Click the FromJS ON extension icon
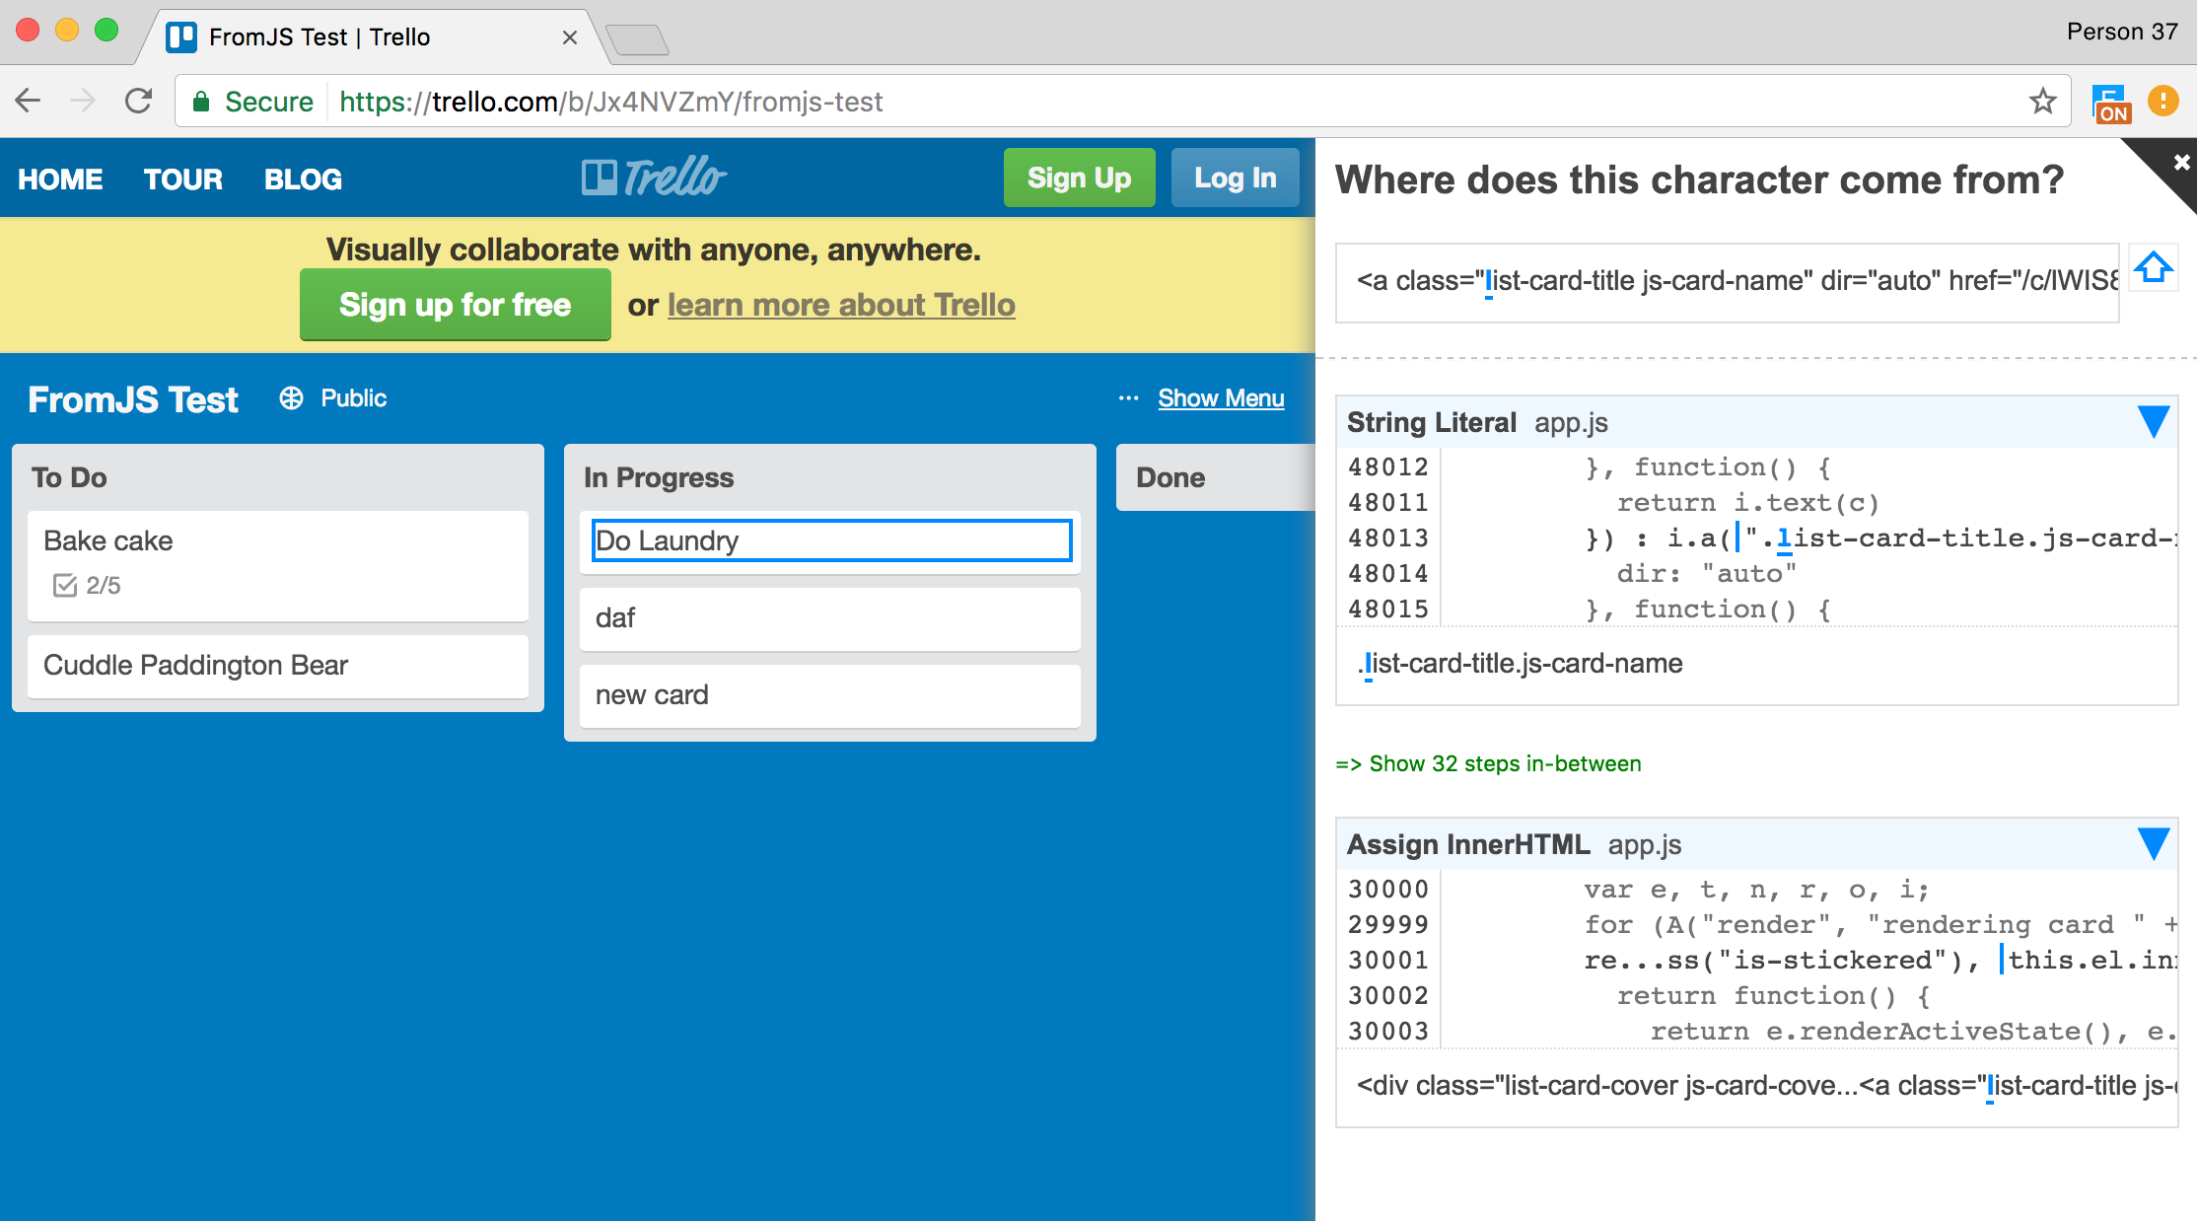 click(2110, 103)
